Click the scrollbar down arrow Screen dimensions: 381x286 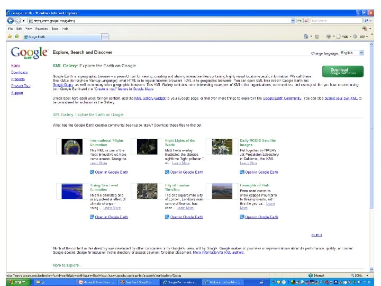coord(371,269)
